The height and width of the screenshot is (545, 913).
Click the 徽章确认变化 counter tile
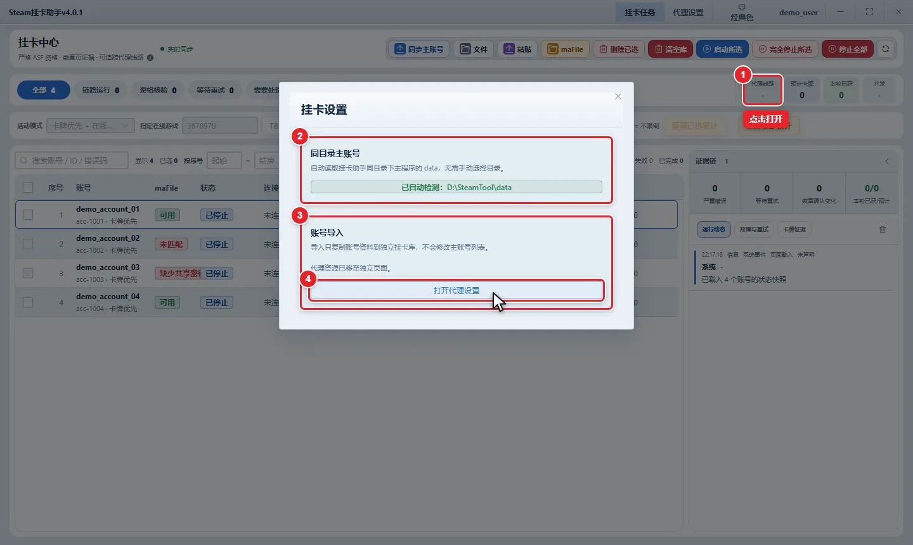(x=819, y=193)
